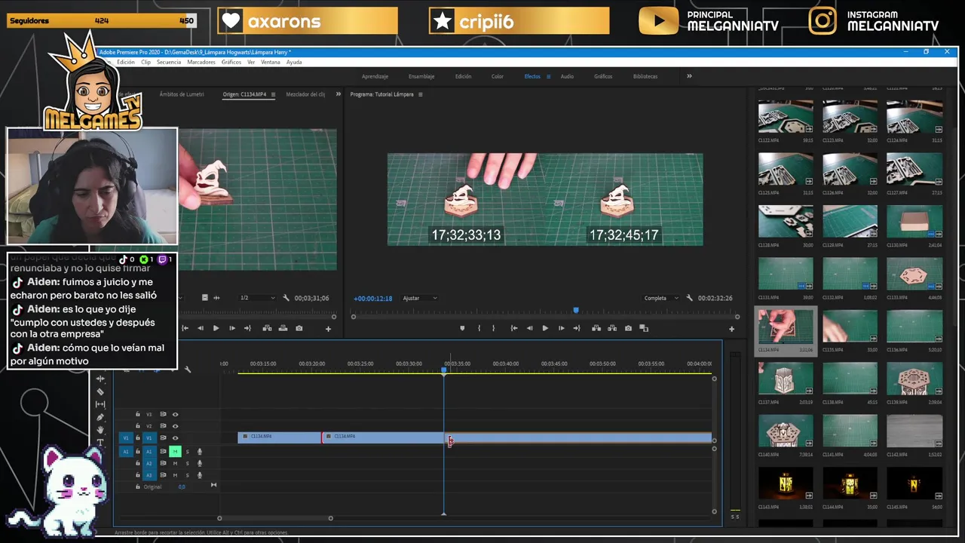The width and height of the screenshot is (965, 543).
Task: Switch to the Color workspace
Action: pyautogui.click(x=498, y=76)
